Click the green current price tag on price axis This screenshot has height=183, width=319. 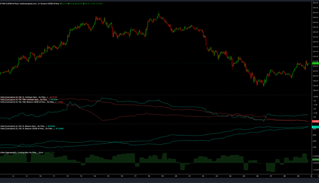tap(315, 63)
